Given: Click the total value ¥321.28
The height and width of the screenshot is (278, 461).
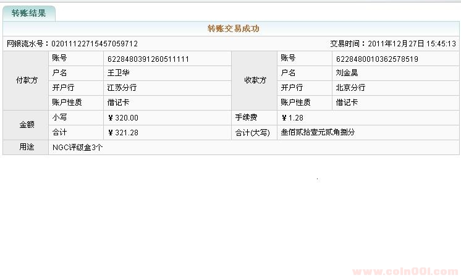Looking at the screenshot, I should pos(123,132).
